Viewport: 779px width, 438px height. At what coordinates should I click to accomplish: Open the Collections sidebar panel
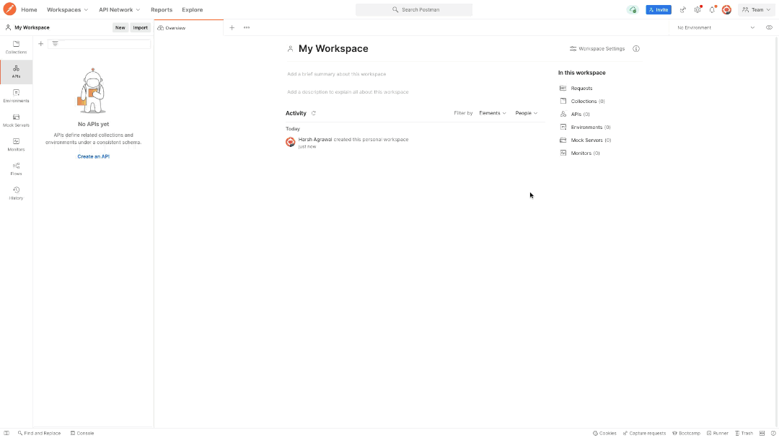coord(15,47)
